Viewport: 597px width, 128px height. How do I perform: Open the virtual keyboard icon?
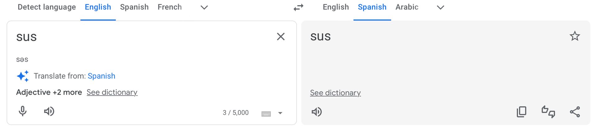point(266,113)
